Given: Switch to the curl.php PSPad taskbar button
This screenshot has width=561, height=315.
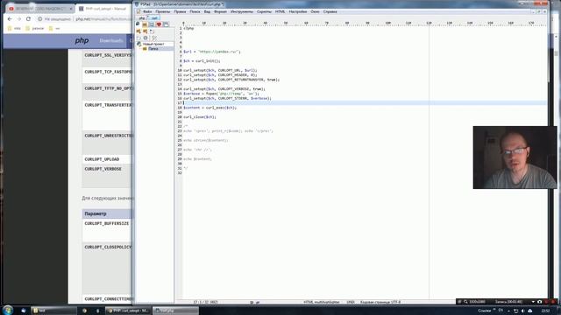Looking at the screenshot, I should click(x=175, y=311).
